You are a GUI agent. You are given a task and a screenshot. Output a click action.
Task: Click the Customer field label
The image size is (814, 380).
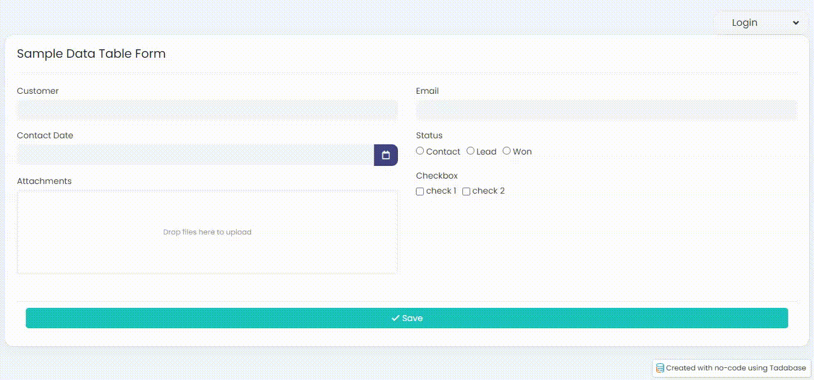(x=38, y=91)
